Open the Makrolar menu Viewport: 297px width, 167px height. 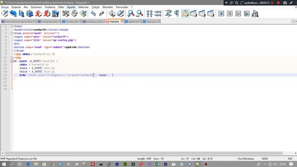coord(84,7)
